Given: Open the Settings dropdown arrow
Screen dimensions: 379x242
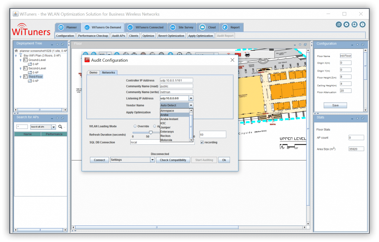Looking at the screenshot, I should click(x=152, y=160).
